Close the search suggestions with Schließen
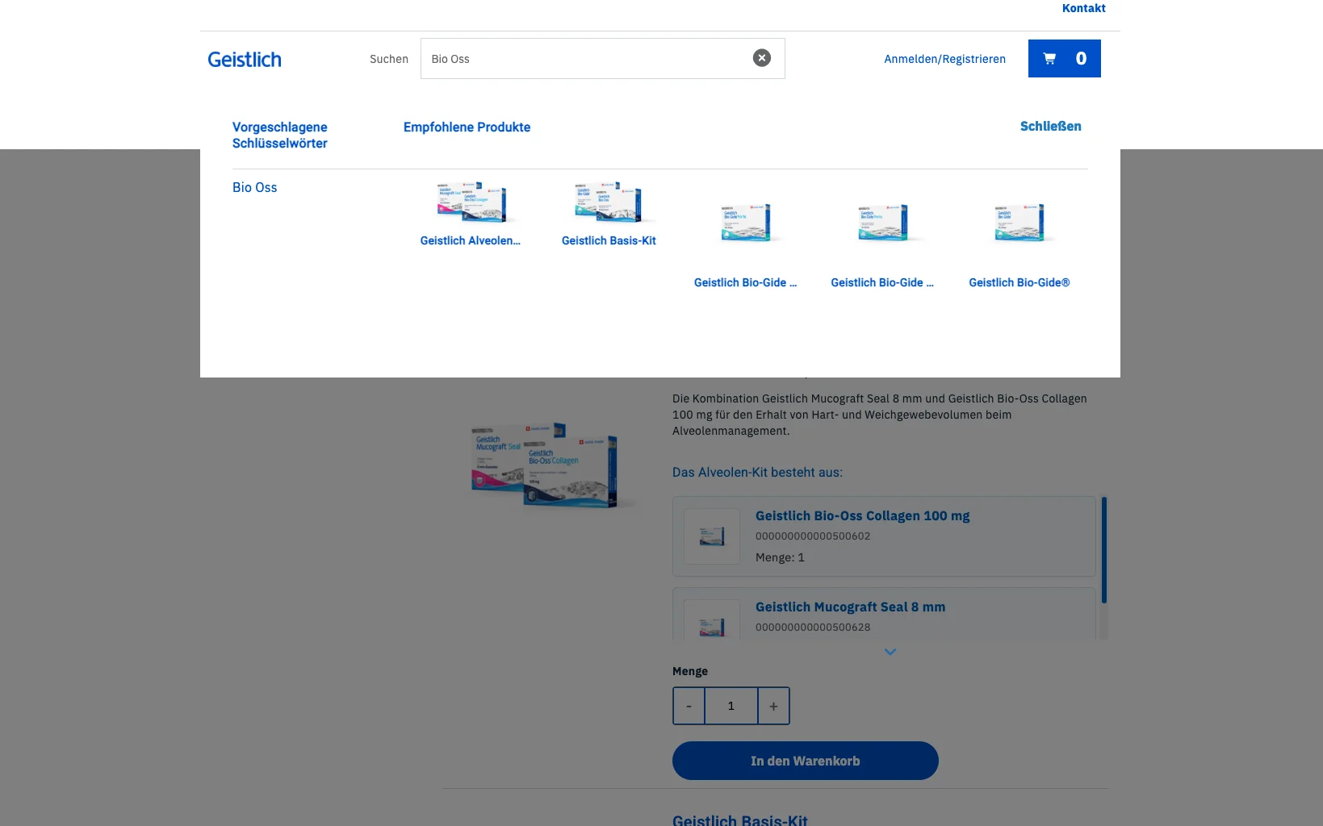The height and width of the screenshot is (826, 1323). point(1050,126)
